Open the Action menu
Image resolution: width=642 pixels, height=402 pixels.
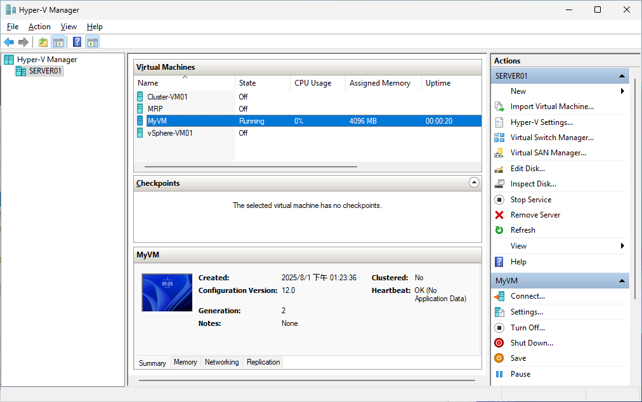39,27
